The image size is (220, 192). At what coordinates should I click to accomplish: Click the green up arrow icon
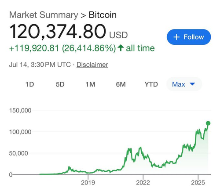click(121, 48)
